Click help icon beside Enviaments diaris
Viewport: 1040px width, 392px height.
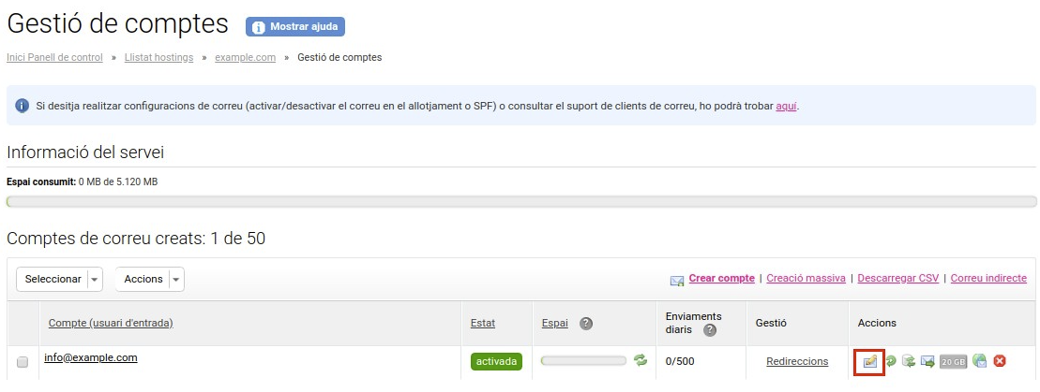coord(710,329)
